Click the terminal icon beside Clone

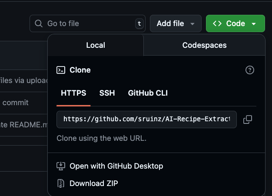pyautogui.click(x=61, y=70)
